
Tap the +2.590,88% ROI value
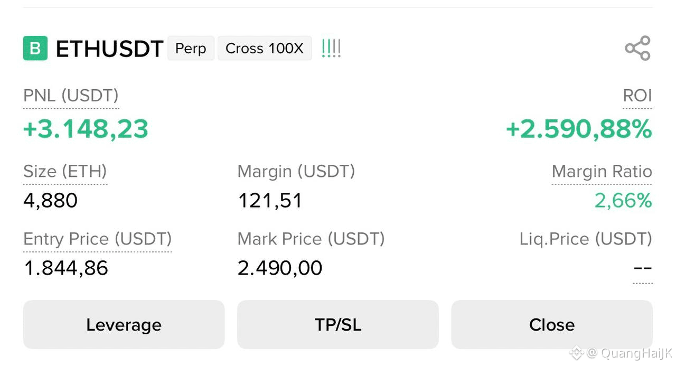point(579,129)
